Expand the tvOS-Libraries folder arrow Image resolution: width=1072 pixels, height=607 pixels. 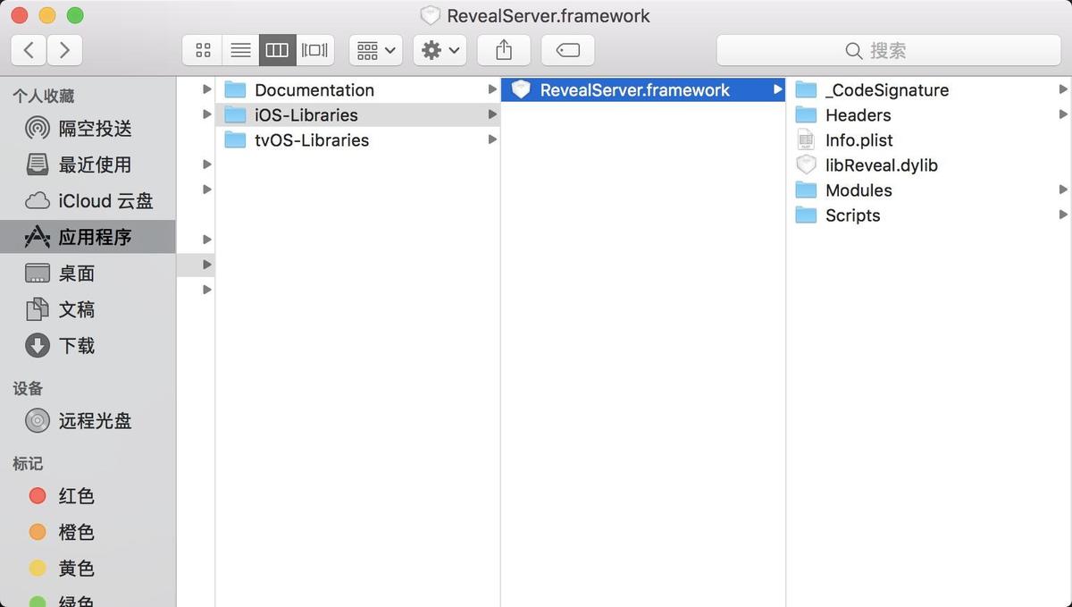pos(492,139)
